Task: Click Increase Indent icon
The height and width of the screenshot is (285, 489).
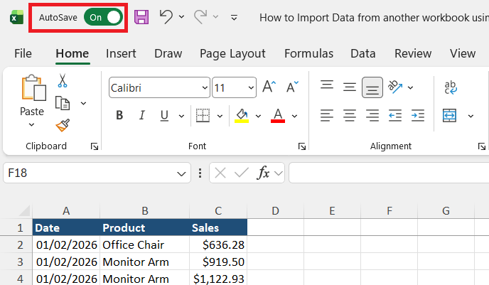Action: point(418,115)
